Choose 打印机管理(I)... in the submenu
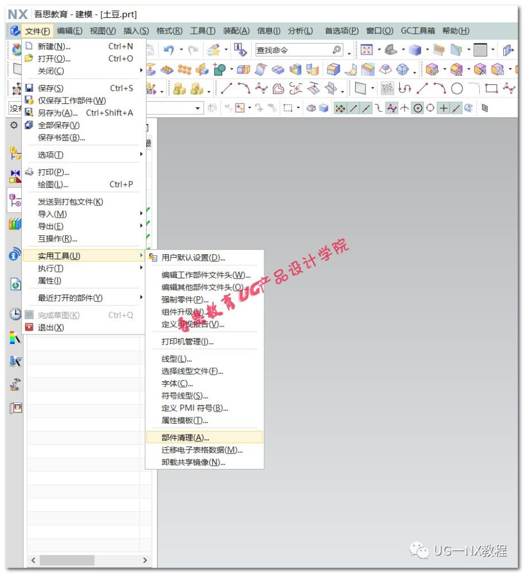This screenshot has width=524, height=574. pos(205,342)
